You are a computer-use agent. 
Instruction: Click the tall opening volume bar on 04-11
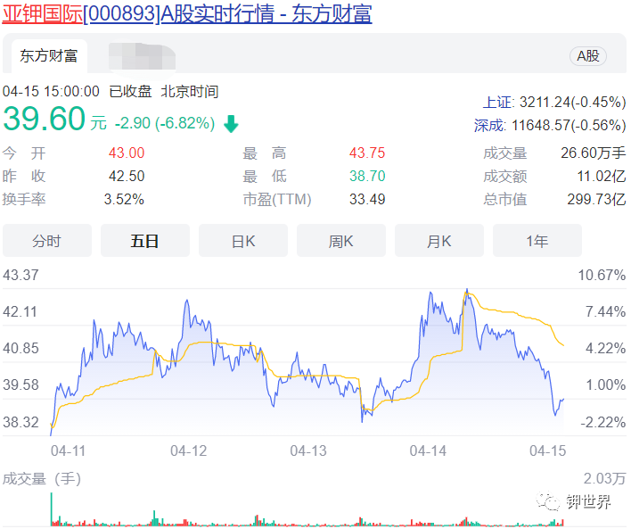pos(52,509)
